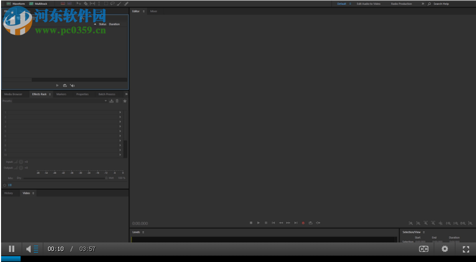Select the Move tool
The height and width of the screenshot is (262, 476).
point(79,4)
